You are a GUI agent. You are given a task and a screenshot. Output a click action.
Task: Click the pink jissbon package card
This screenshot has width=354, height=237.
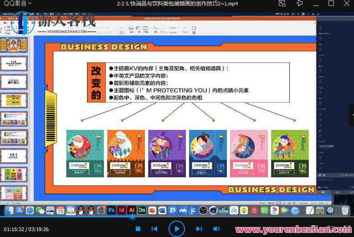[249, 154]
